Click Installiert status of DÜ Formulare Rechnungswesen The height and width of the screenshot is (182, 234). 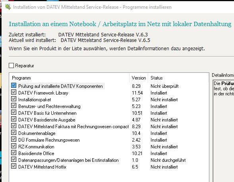pos(159,140)
